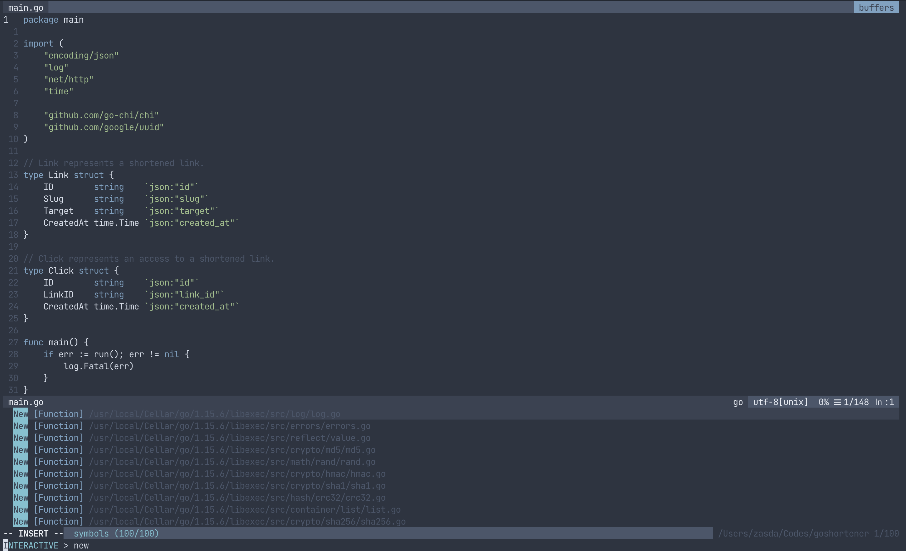Click the main.go label in the statusline
The width and height of the screenshot is (906, 551).
[25, 402]
